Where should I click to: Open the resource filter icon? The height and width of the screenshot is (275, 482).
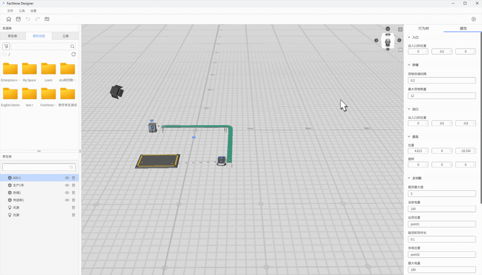click(x=6, y=46)
